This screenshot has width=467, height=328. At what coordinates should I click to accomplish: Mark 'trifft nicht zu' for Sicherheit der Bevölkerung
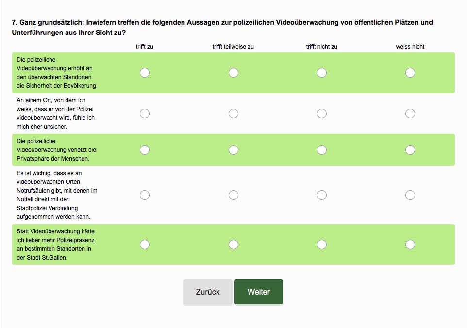coord(322,73)
